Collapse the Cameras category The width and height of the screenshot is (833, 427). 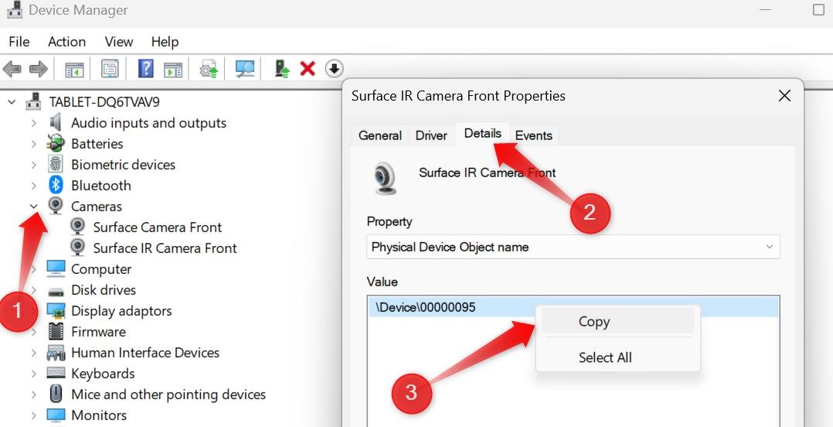click(x=34, y=207)
